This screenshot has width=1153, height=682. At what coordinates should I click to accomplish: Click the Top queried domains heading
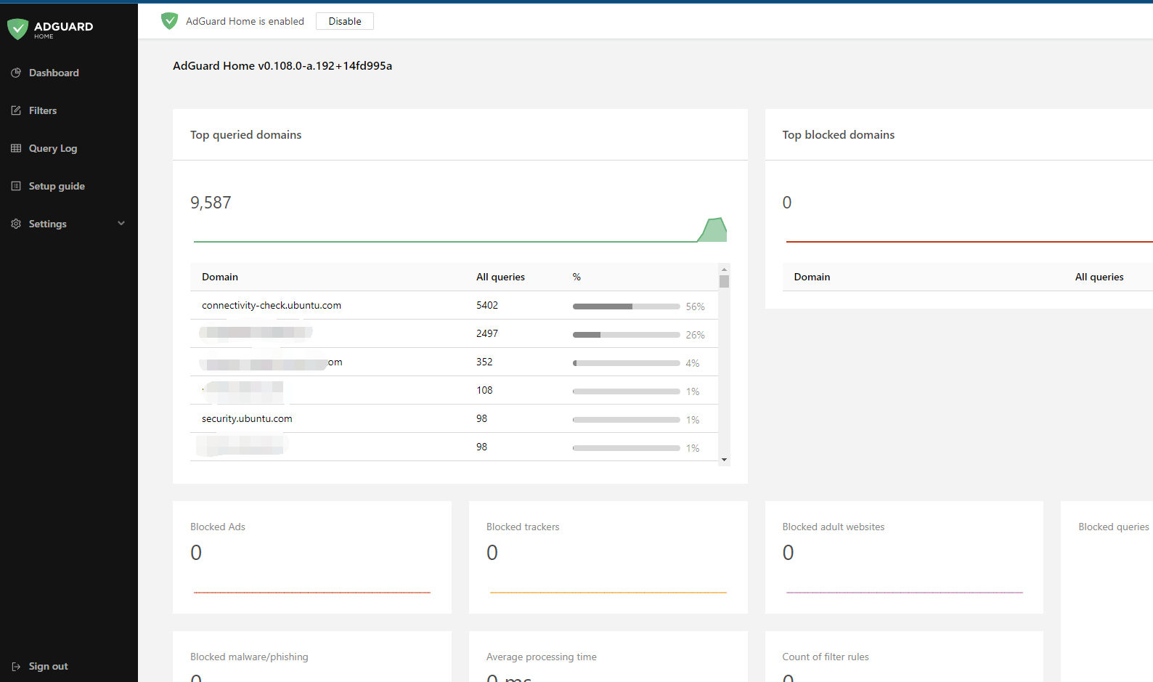[x=245, y=134]
